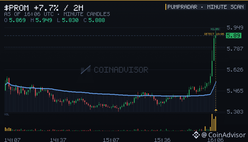Click the VOL volume panel label

coord(7,114)
